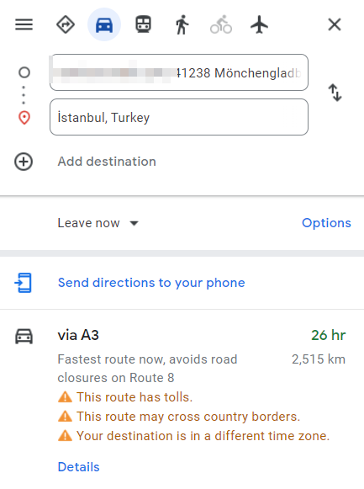Send directions to your phone

click(151, 283)
